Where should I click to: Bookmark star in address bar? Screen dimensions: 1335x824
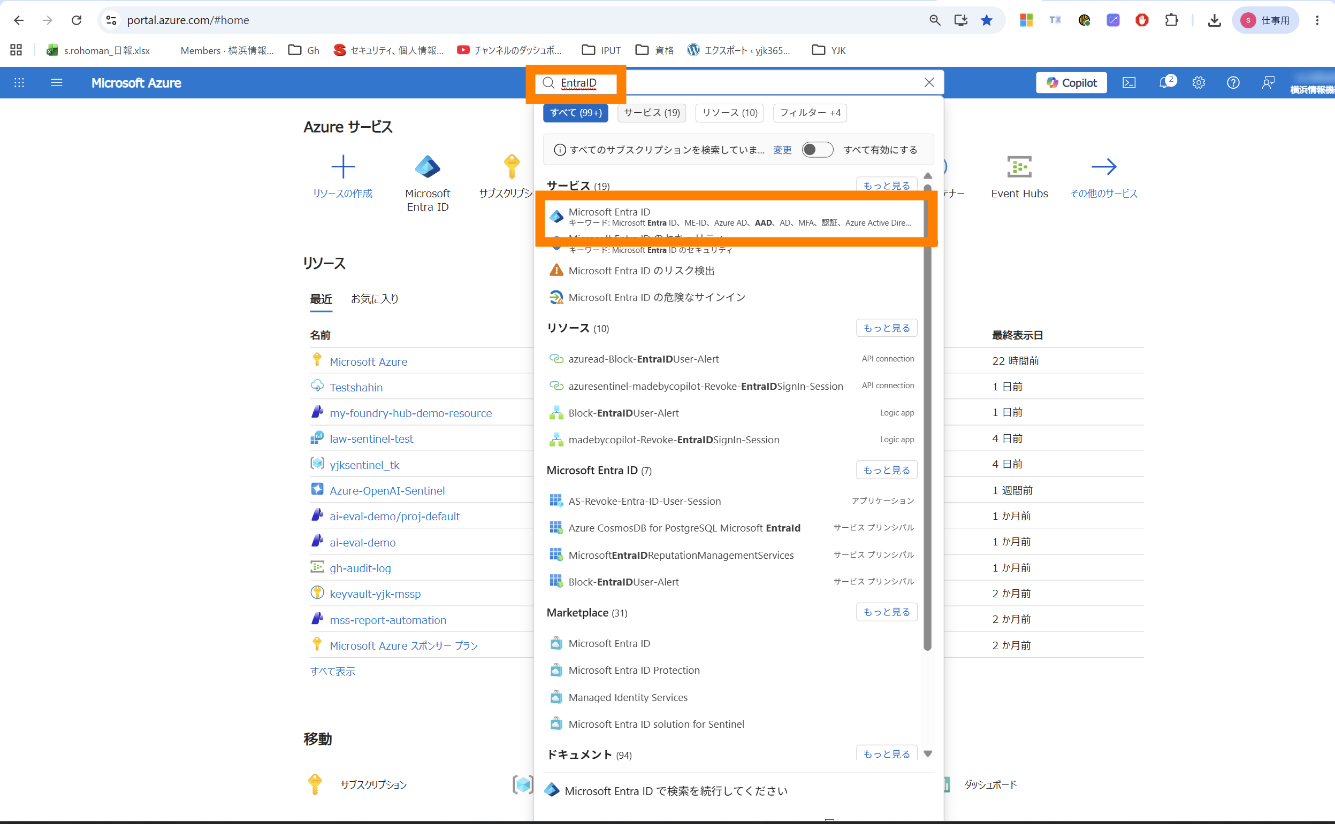(987, 20)
